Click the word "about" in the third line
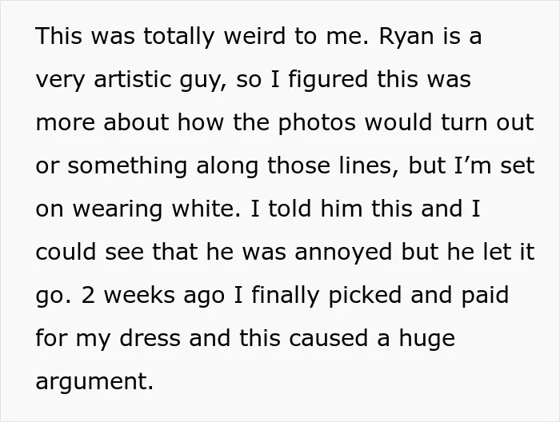The image size is (560, 422). tap(136, 122)
